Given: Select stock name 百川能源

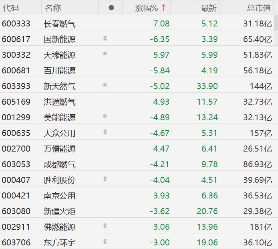Looking at the screenshot, I should click(59, 71).
